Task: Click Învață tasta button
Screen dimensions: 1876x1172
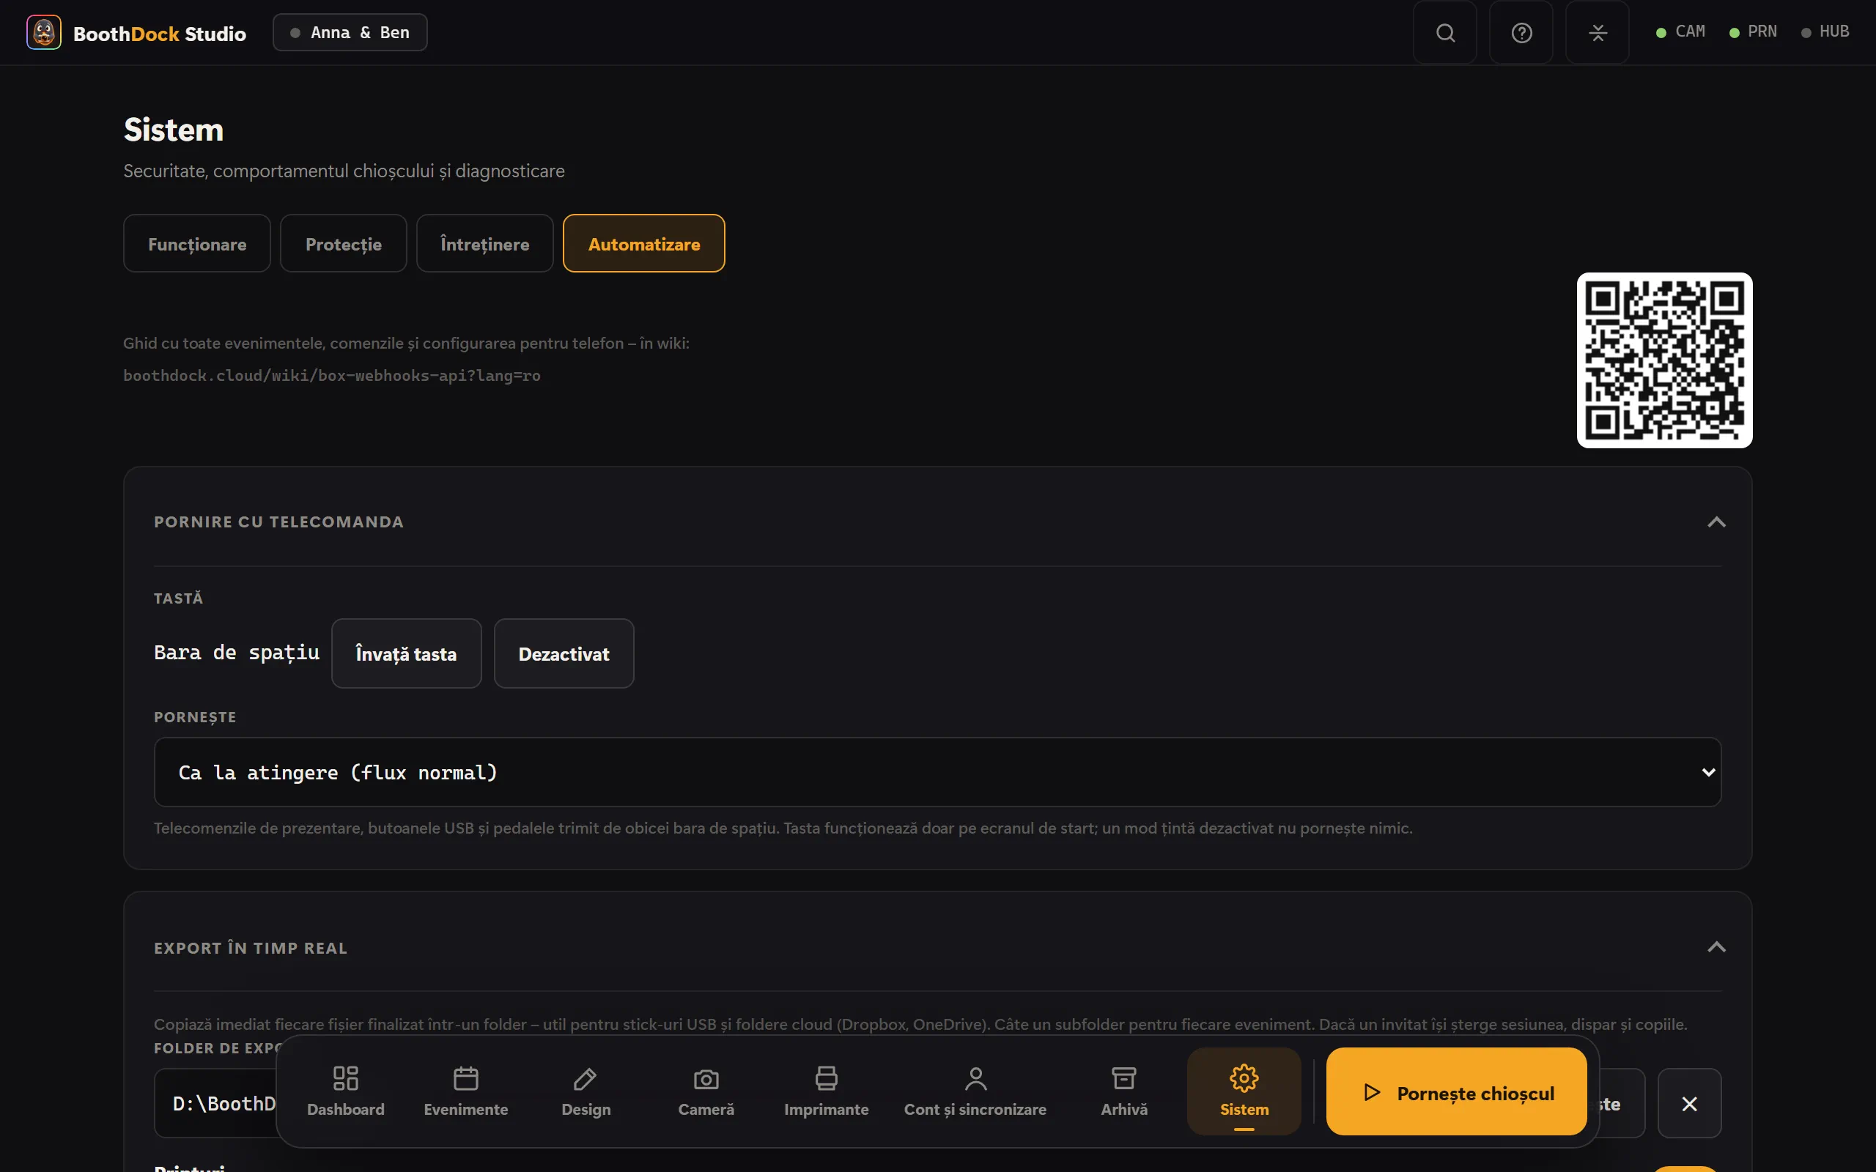Action: coord(406,653)
